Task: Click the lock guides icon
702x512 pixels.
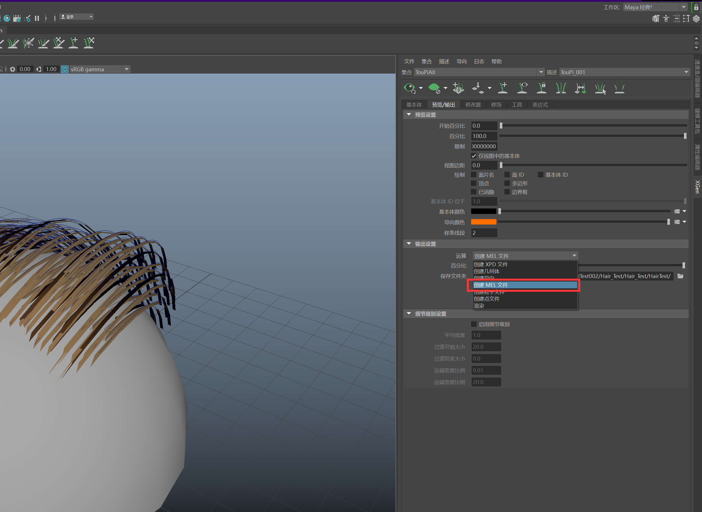Action: (542, 88)
